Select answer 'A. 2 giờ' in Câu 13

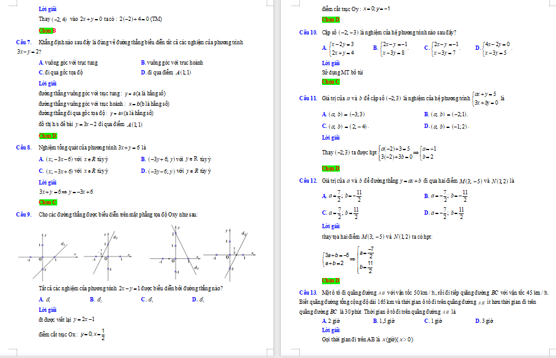pos(331,320)
